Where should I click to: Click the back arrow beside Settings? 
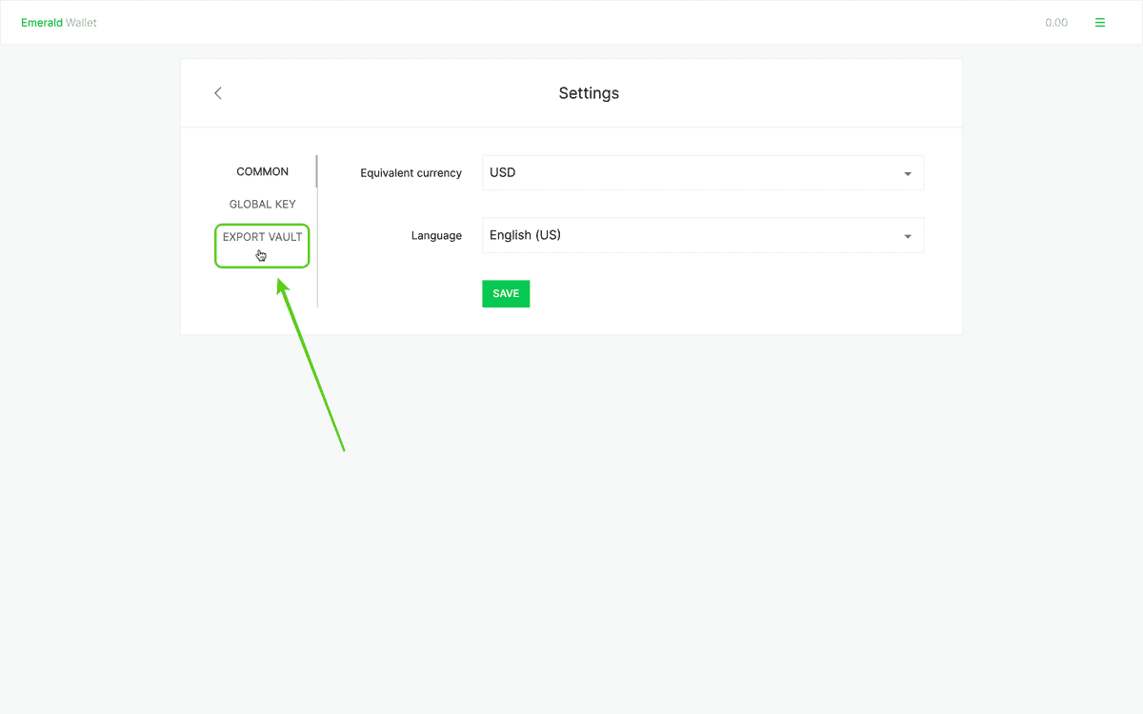(218, 93)
